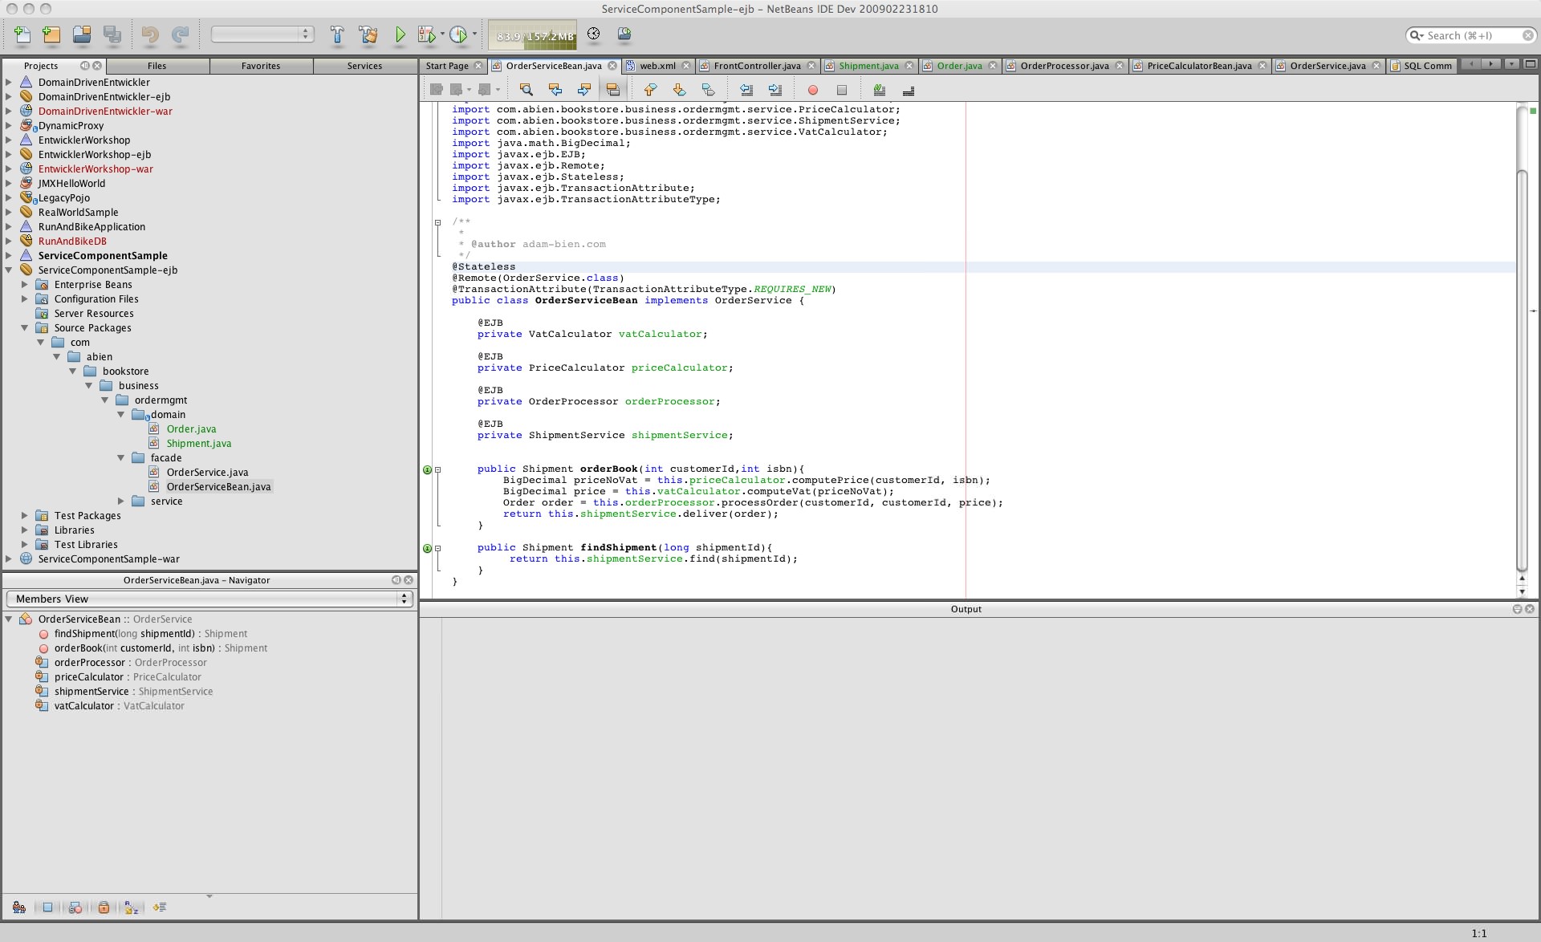Click the Previous Bookmark icon in editor toolbar
The image size is (1541, 942).
pyautogui.click(x=650, y=90)
